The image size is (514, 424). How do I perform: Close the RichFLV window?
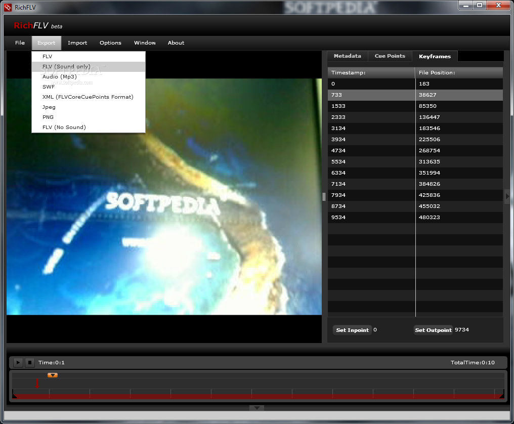click(x=499, y=5)
